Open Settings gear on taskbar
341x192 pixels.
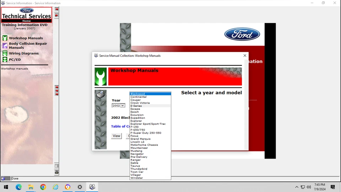click(x=80, y=187)
